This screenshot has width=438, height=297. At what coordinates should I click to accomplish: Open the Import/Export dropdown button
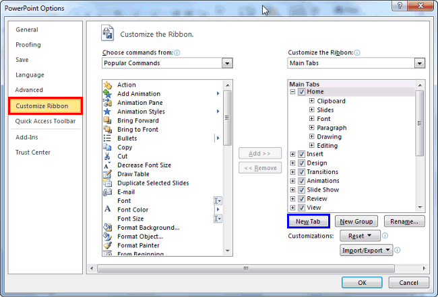(366, 250)
